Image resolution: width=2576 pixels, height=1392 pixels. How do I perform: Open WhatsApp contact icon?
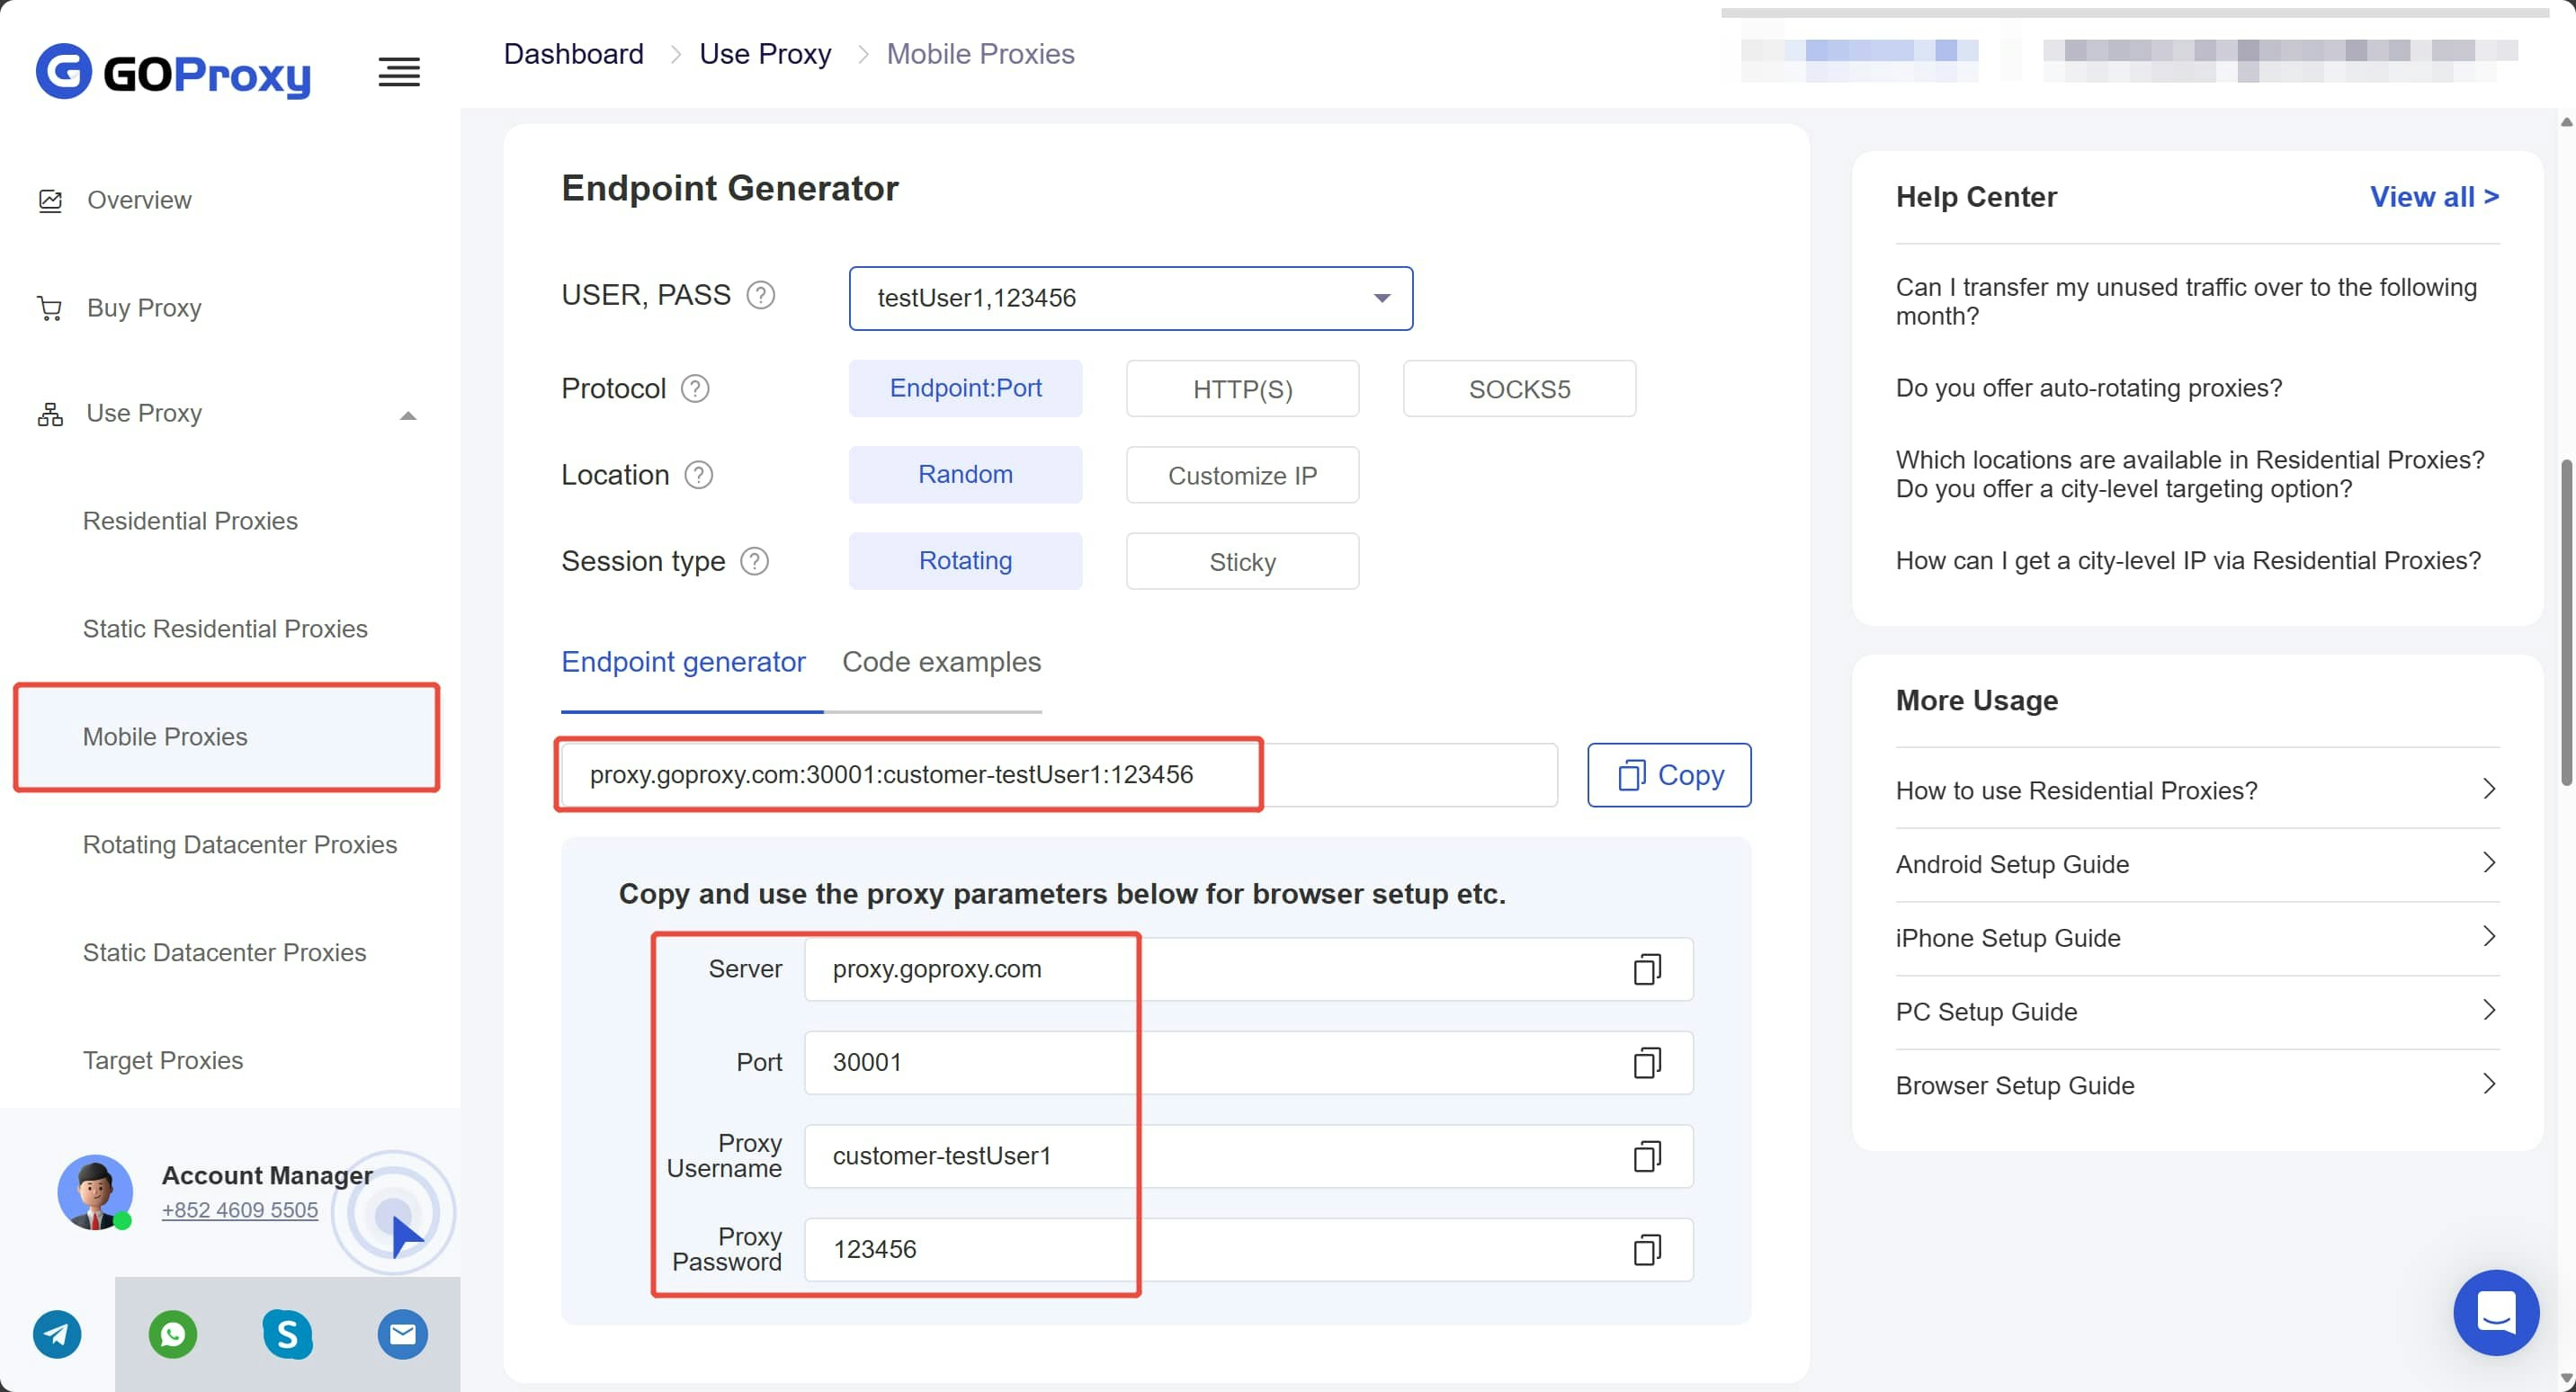point(172,1334)
